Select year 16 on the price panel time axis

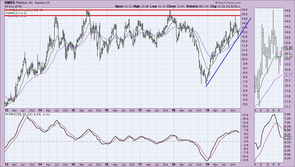tap(107, 110)
